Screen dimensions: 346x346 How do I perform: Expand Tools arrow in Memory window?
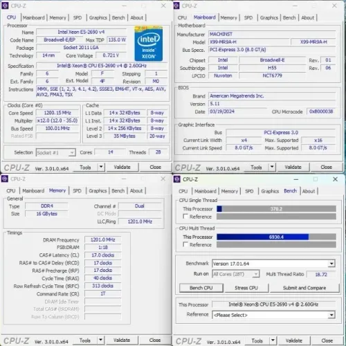click(x=101, y=340)
